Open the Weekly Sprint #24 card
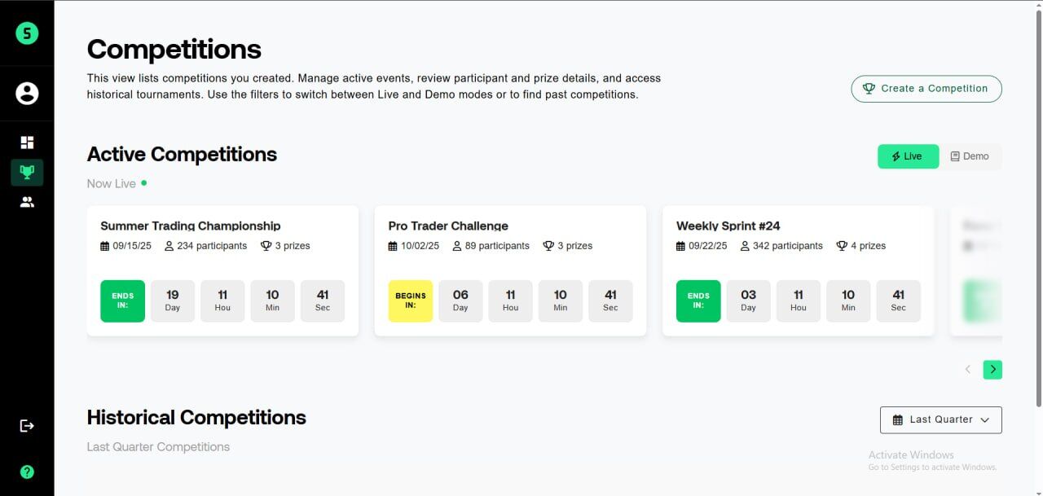 pos(728,226)
